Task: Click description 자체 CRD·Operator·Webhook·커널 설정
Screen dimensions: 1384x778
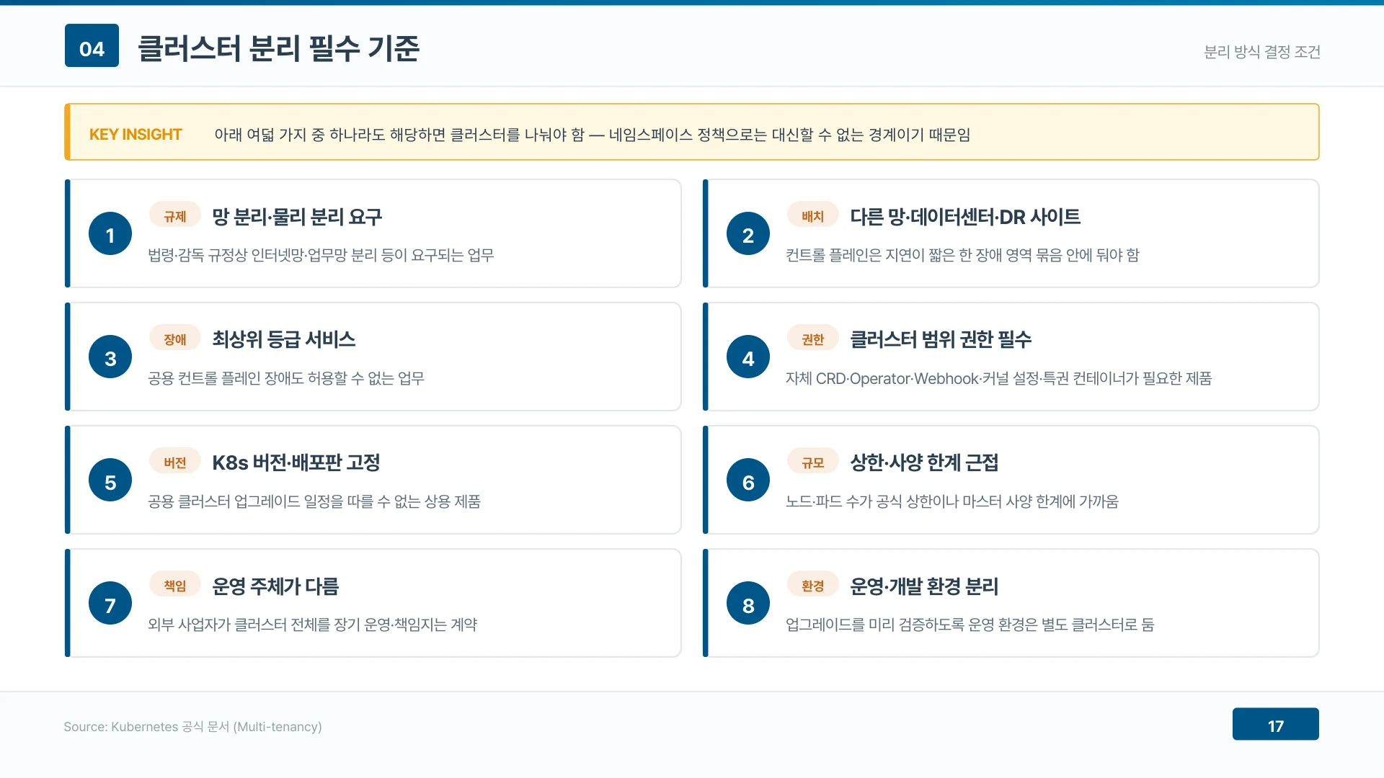Action: pos(998,378)
